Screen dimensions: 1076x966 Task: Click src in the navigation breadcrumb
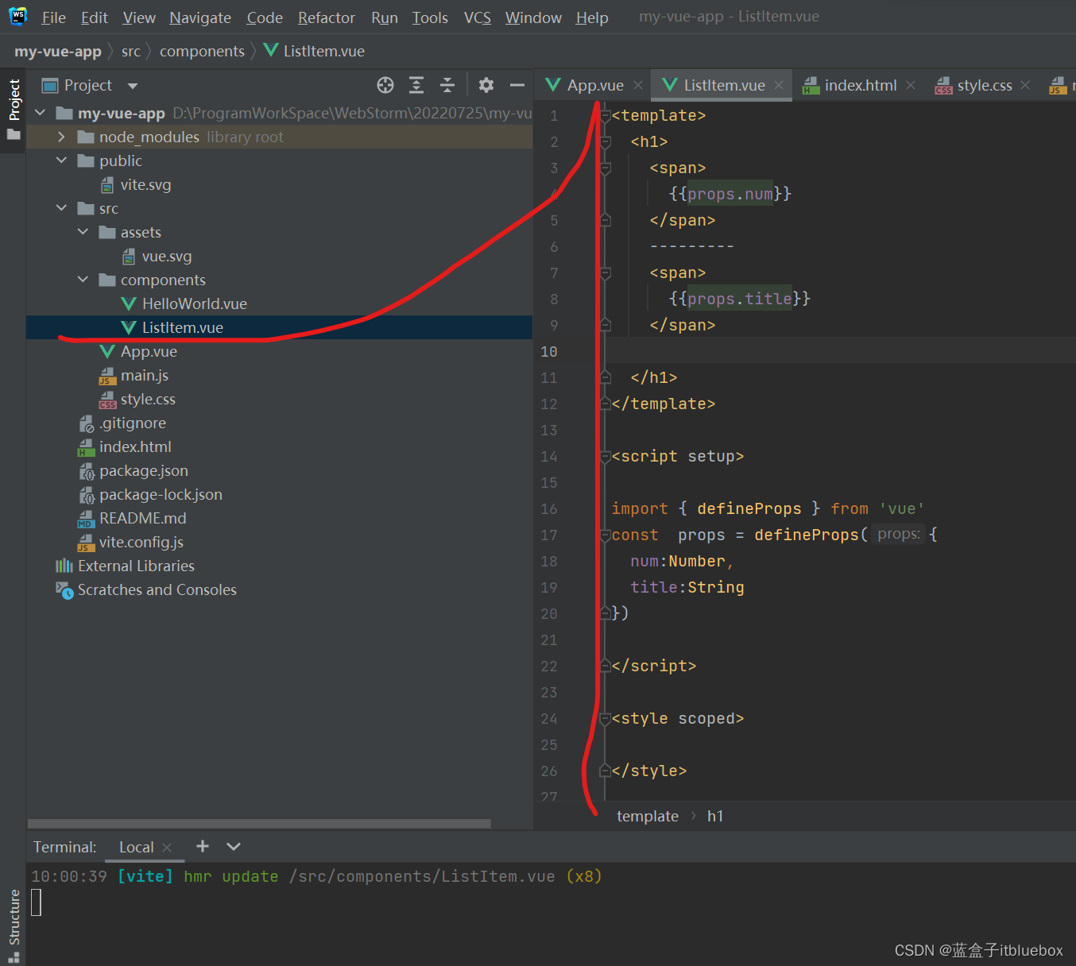(x=131, y=52)
